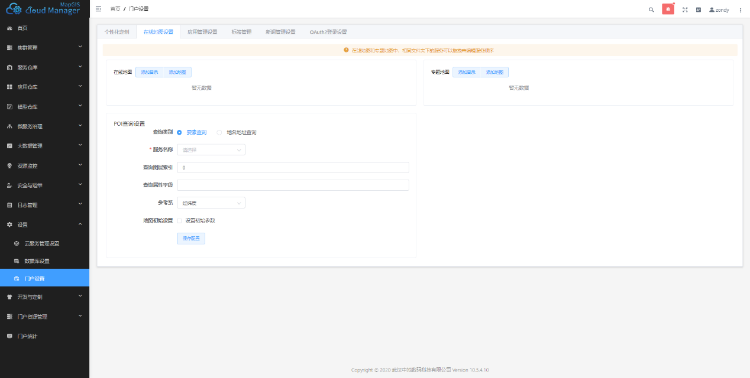Open the 服务名称 dropdown
This screenshot has height=378, width=750.
click(x=211, y=150)
